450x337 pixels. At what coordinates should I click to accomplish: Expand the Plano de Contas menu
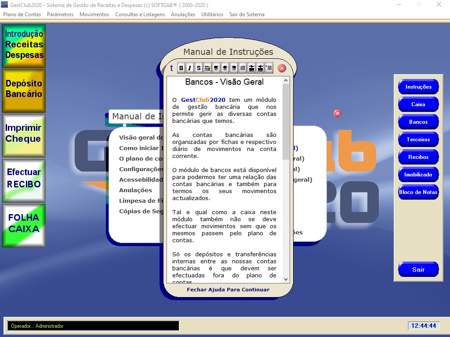coord(22,14)
